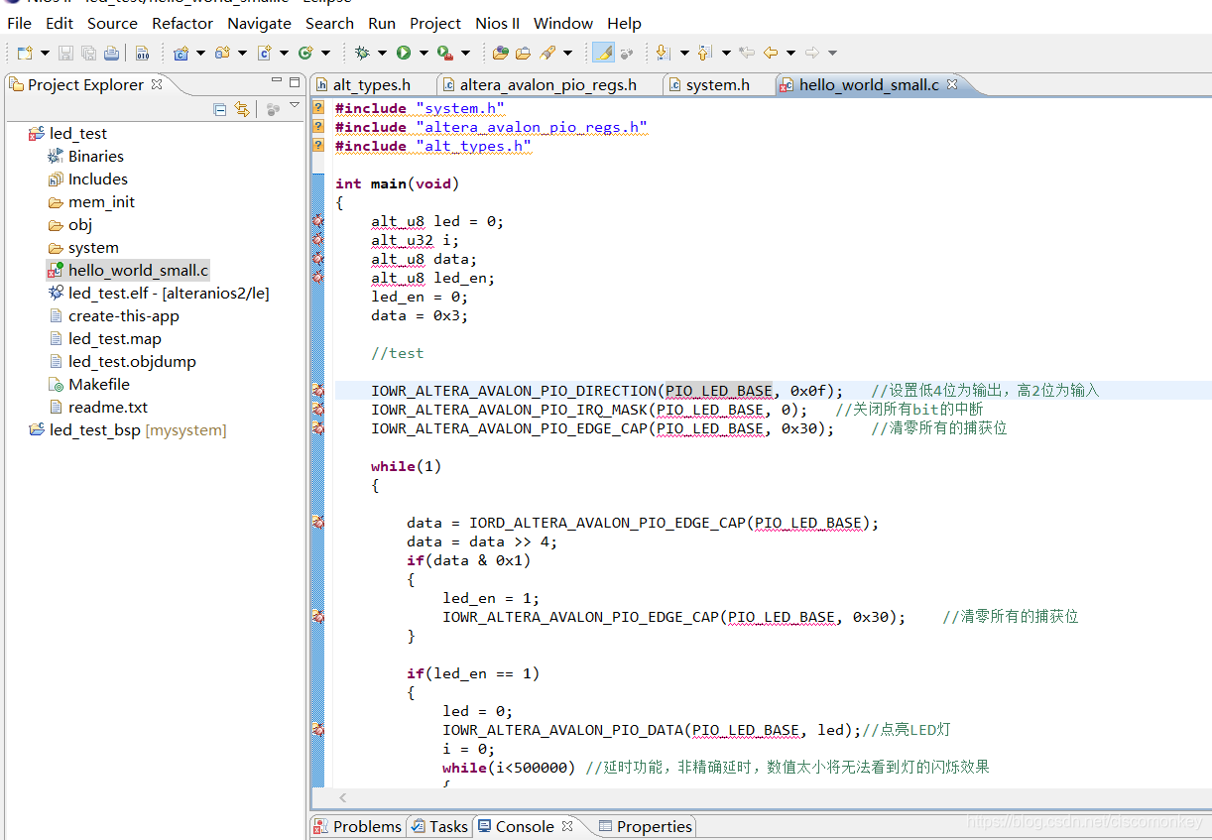Open the Navigate menu
This screenshot has width=1212, height=840.
click(x=260, y=23)
